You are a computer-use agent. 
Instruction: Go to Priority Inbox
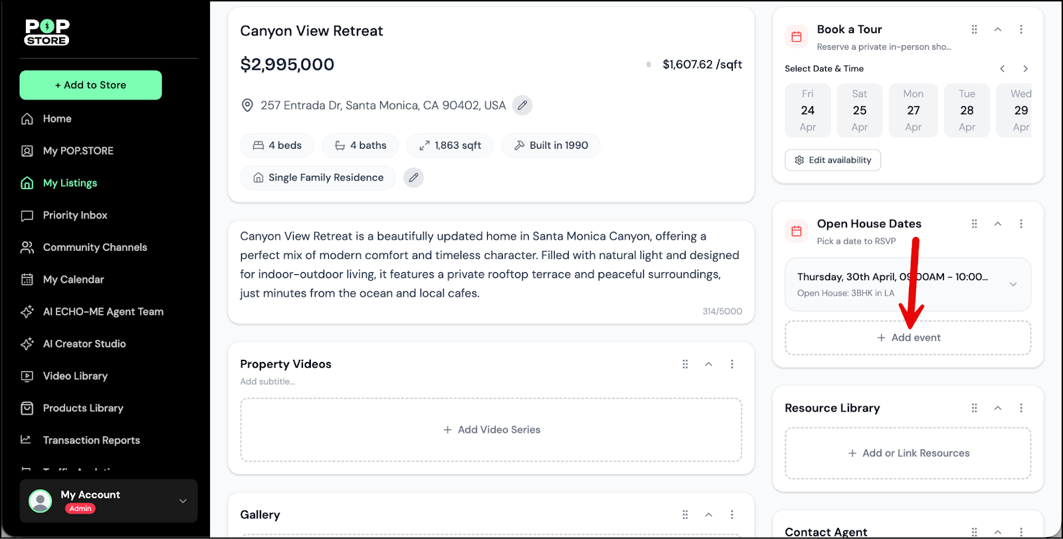pyautogui.click(x=74, y=215)
